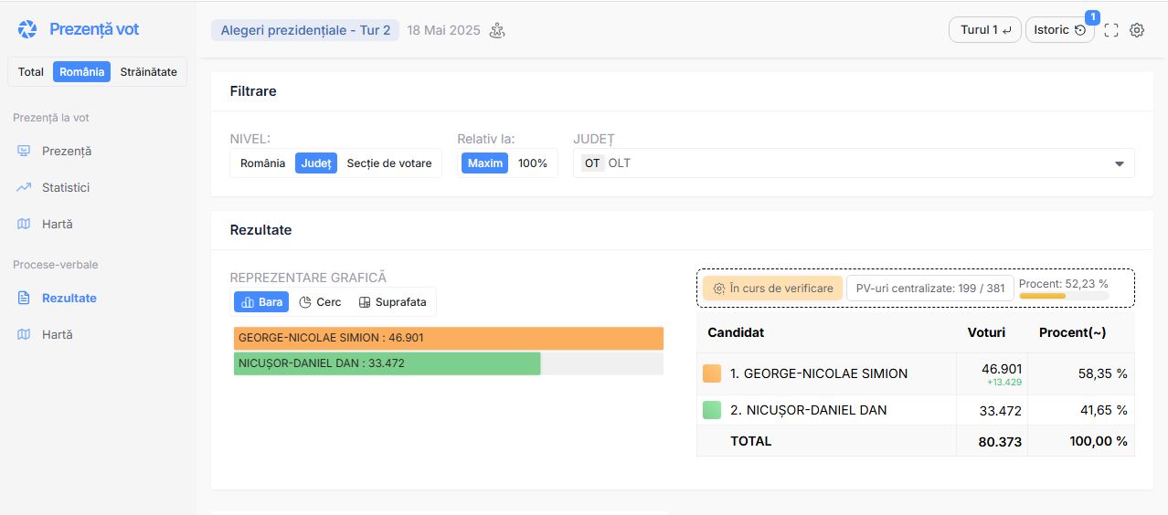1168x515 pixels.
Task: Go to Turul 1 results
Action: 985,30
